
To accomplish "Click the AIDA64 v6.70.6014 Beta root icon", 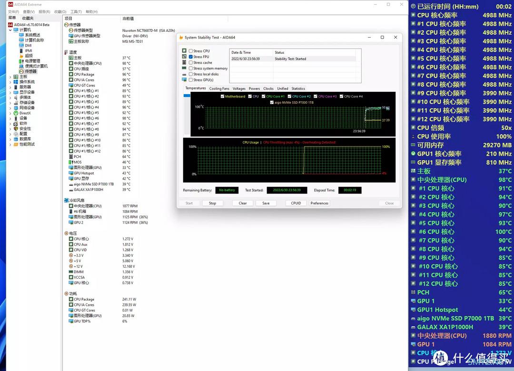I will 10,25.
